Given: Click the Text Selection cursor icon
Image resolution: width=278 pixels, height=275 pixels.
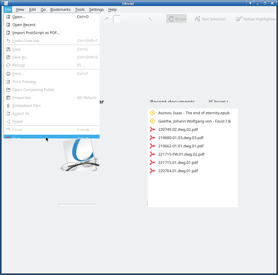Looking at the screenshot, I should pos(197,19).
